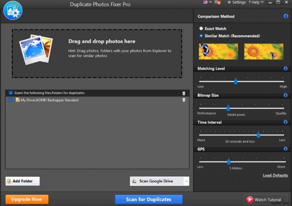The width and height of the screenshot is (292, 206).
Task: Expand the Scan Google Drive dropdown arrow
Action: [x=187, y=181]
